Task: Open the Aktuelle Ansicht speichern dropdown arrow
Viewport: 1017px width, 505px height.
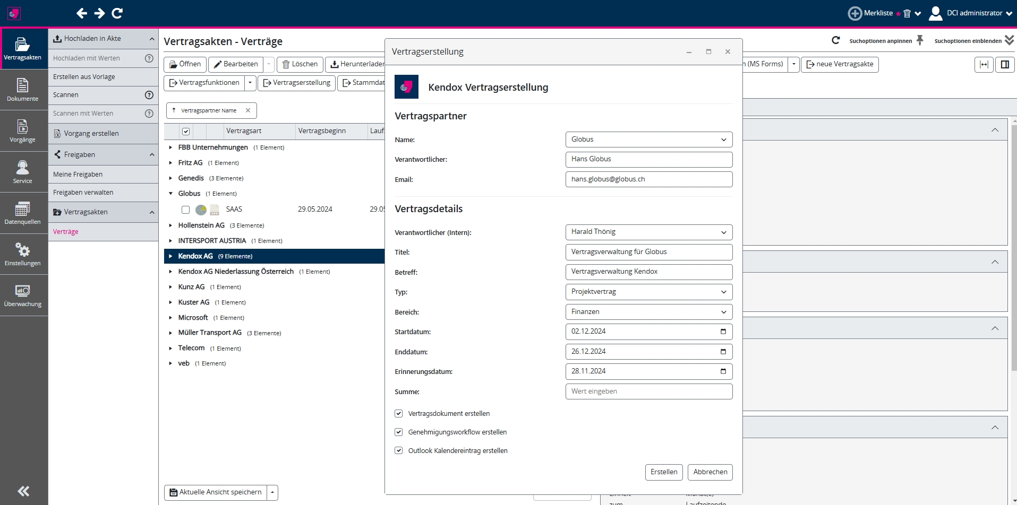Action: (272, 493)
